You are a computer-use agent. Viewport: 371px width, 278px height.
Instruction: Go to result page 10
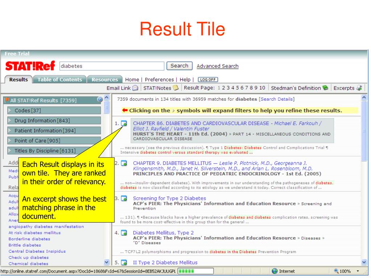click(262, 88)
